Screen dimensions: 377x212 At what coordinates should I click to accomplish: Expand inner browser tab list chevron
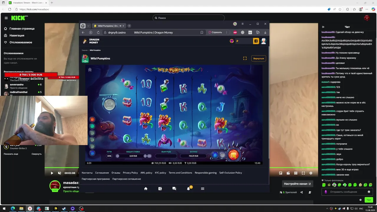88,26
